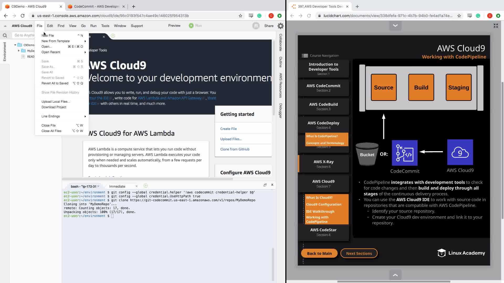Bookmark the Cloud9 page with star

coord(240,16)
